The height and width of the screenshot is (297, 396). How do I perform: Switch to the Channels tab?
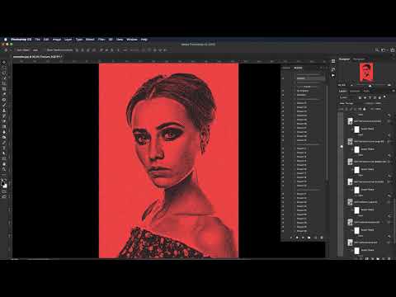[x=355, y=91]
